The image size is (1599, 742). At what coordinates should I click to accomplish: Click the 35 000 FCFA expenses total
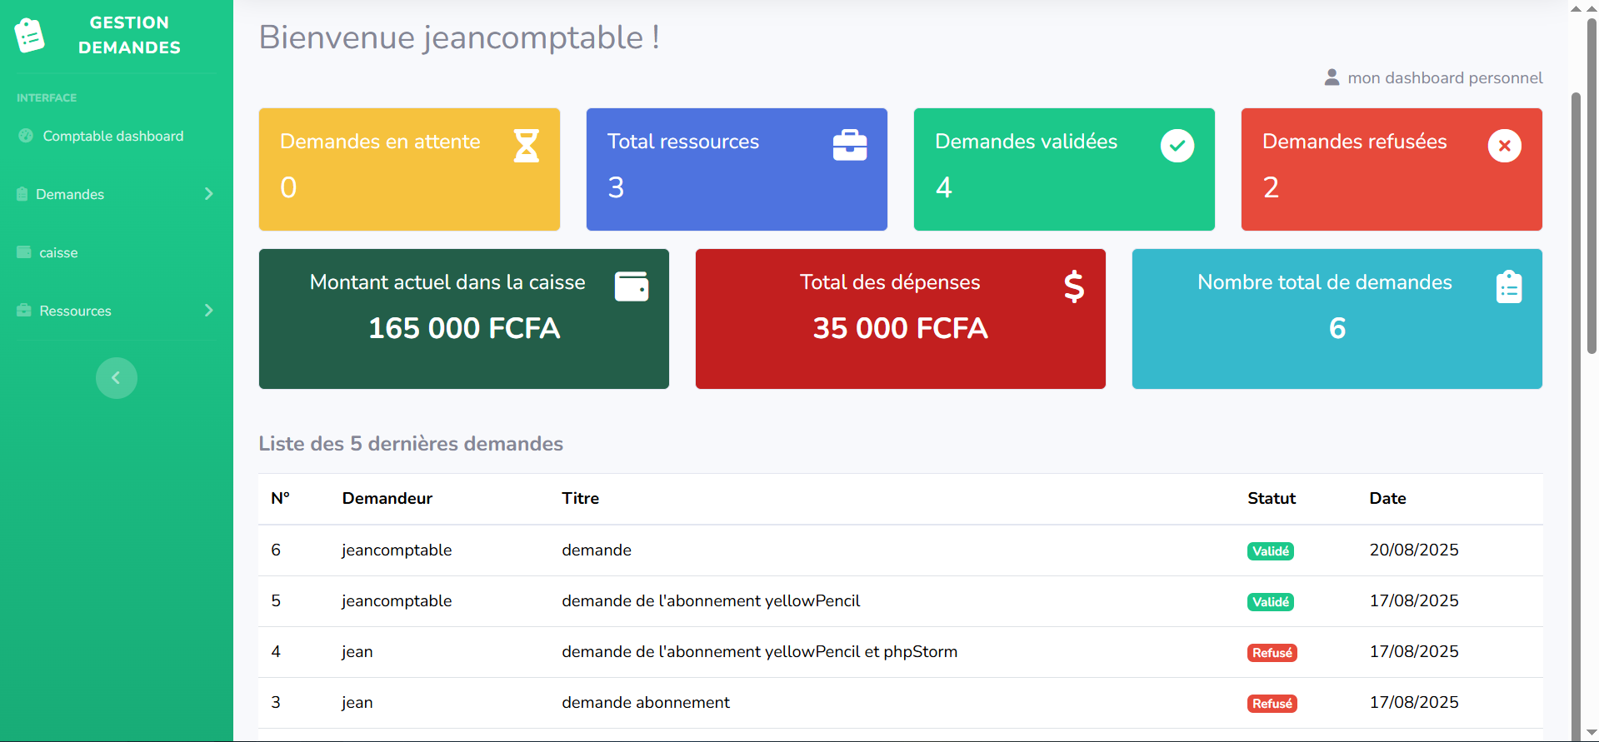point(901,328)
